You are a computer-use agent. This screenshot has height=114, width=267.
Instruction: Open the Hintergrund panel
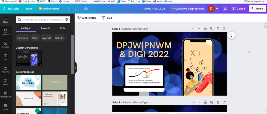click(6, 95)
